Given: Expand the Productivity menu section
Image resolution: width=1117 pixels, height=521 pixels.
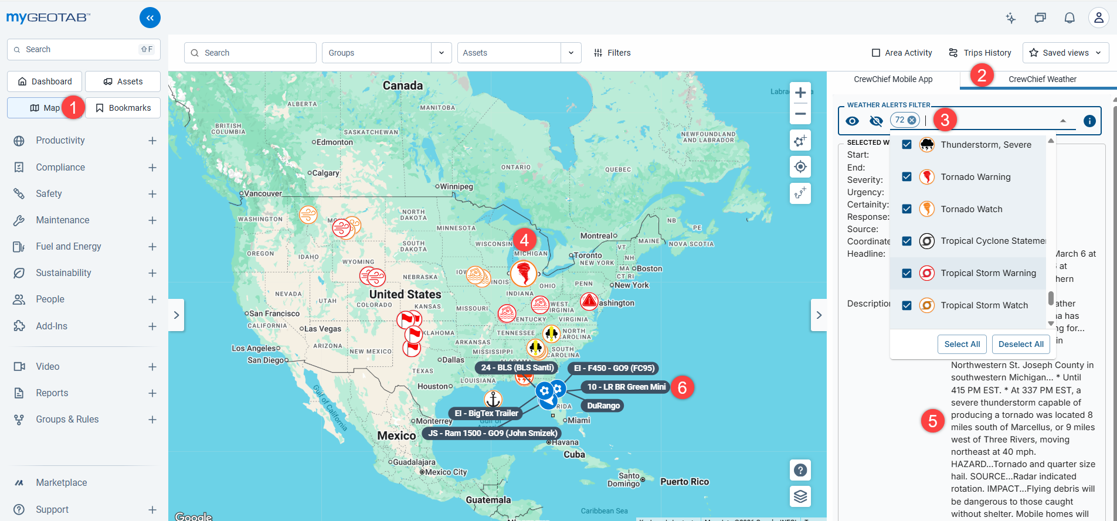Looking at the screenshot, I should (x=152, y=141).
